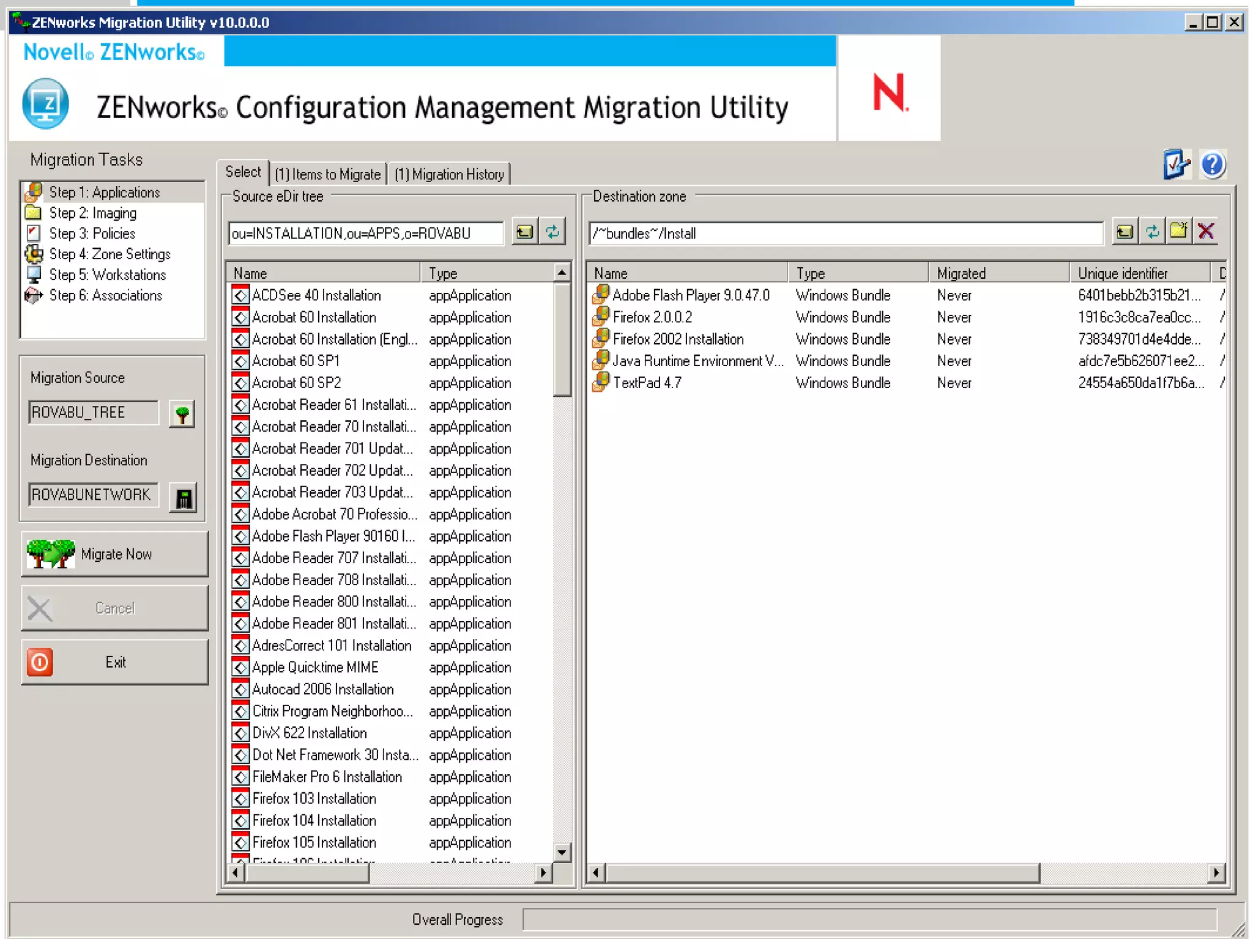
Task: Browse up a level in source tree
Action: pos(524,232)
